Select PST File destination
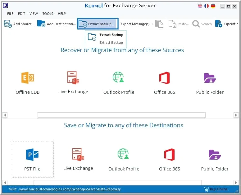 33,160
